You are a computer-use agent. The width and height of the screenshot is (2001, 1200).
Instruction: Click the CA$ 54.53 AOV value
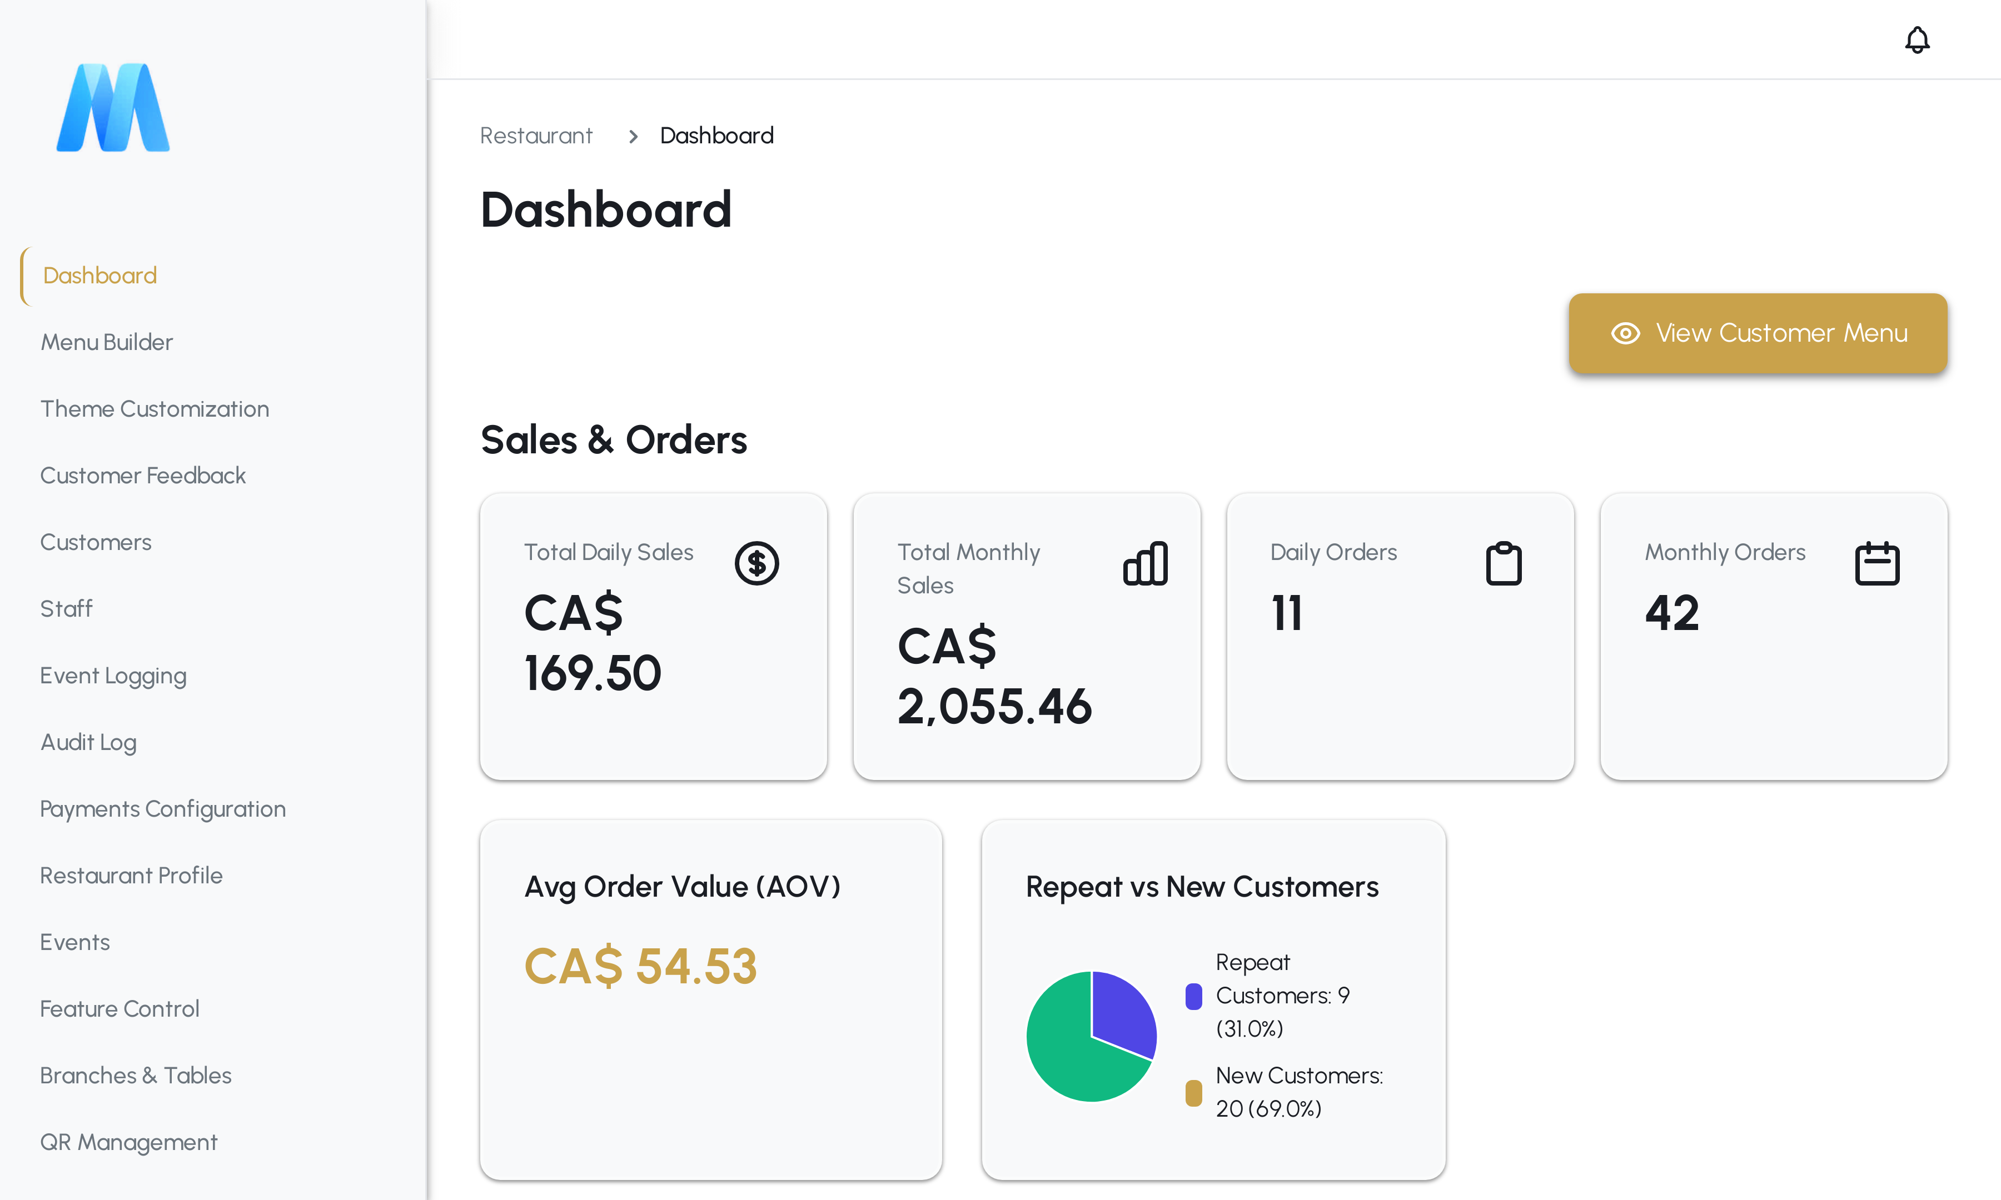(640, 966)
